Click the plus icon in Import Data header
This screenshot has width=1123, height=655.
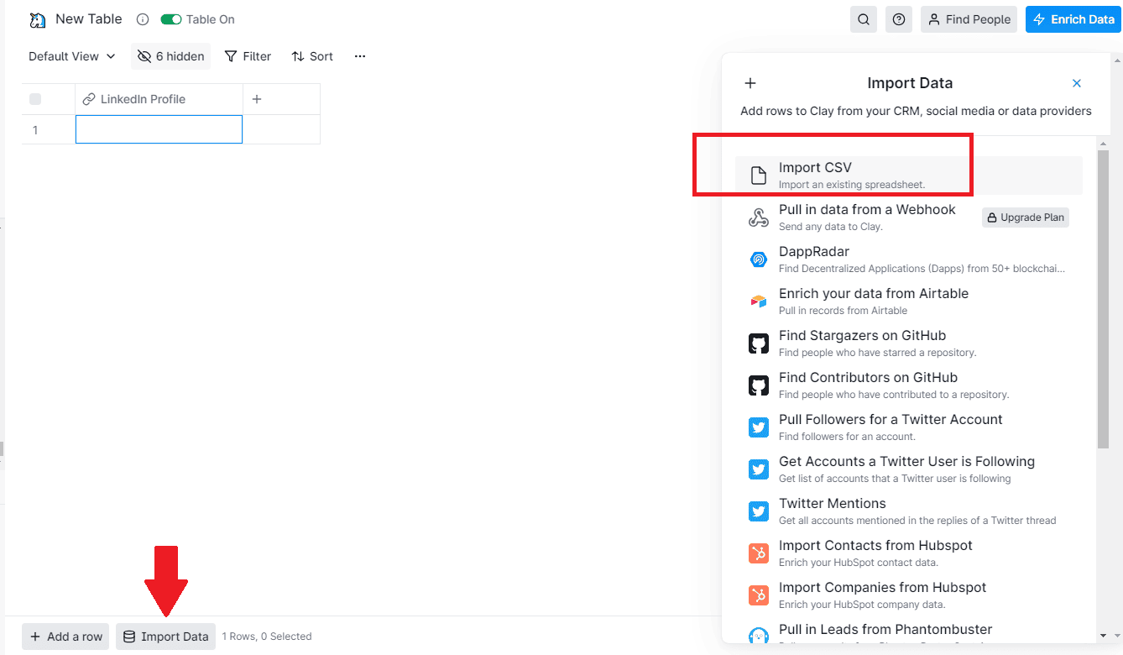[x=750, y=83]
